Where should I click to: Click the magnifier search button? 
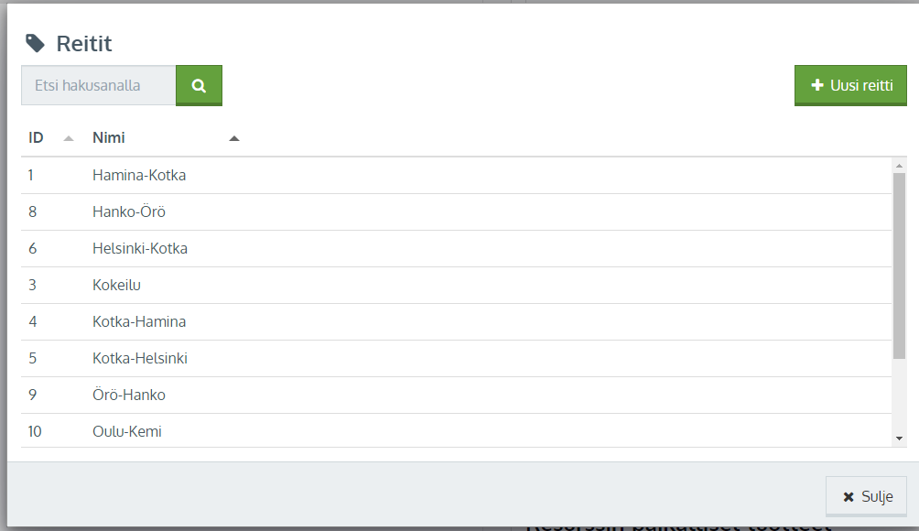199,85
